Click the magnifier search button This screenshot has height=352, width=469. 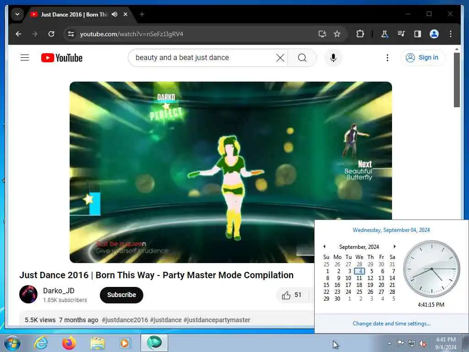point(302,57)
